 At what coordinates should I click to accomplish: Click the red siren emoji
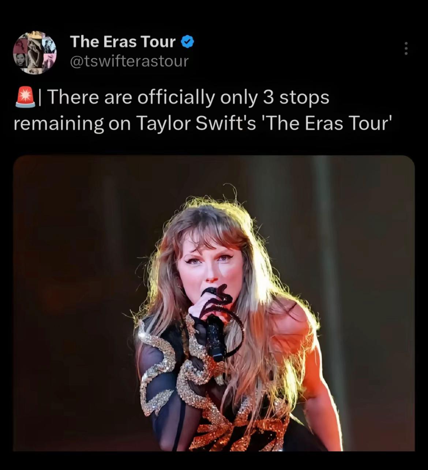25,98
